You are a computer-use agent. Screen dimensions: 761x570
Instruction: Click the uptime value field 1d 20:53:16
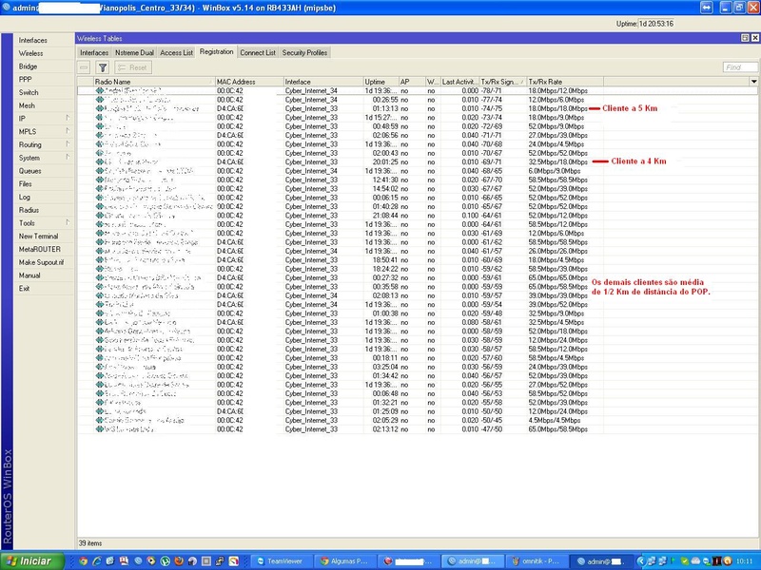(x=655, y=23)
